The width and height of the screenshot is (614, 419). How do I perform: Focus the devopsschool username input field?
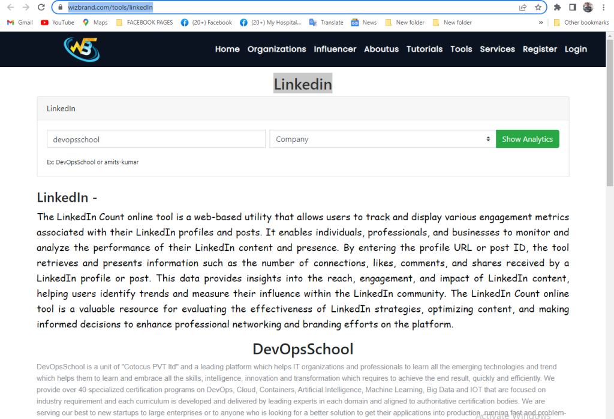pos(156,139)
